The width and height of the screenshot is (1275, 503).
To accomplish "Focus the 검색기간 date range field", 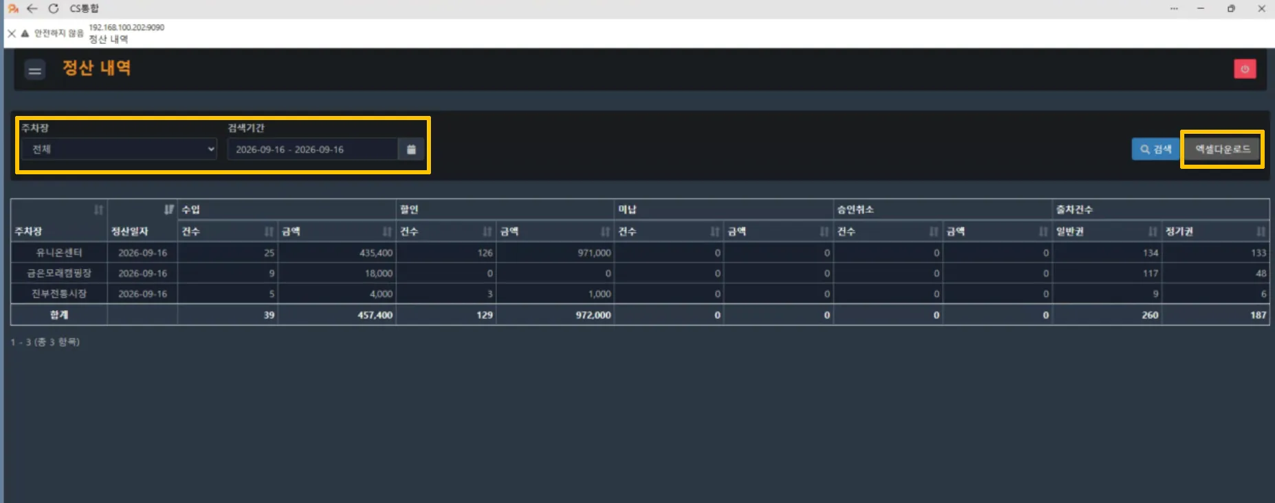I will 313,149.
